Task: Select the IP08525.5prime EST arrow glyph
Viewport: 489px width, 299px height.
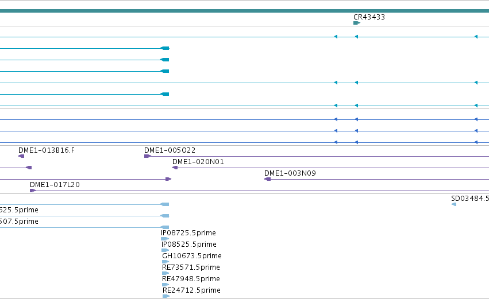Action: click(165, 250)
